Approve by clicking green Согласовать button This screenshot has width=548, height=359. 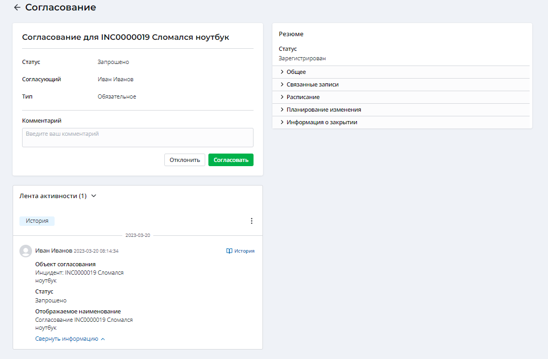tap(230, 160)
